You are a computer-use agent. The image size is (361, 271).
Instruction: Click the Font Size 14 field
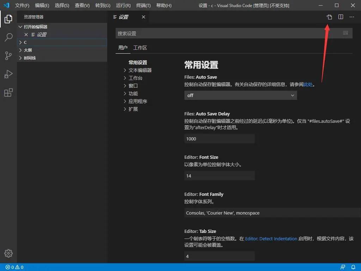point(219,176)
